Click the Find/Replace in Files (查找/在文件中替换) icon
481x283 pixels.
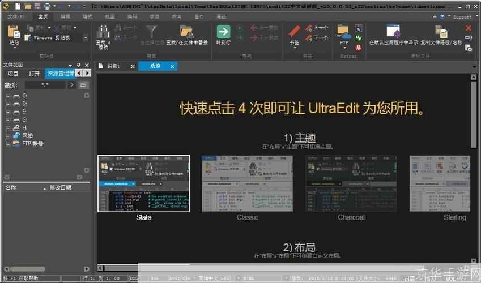[x=186, y=31]
